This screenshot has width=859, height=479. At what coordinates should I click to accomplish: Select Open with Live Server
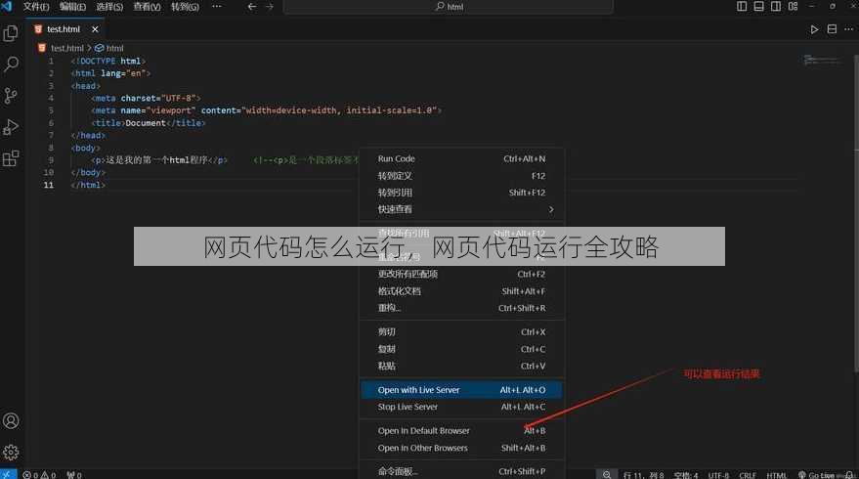[461, 390]
